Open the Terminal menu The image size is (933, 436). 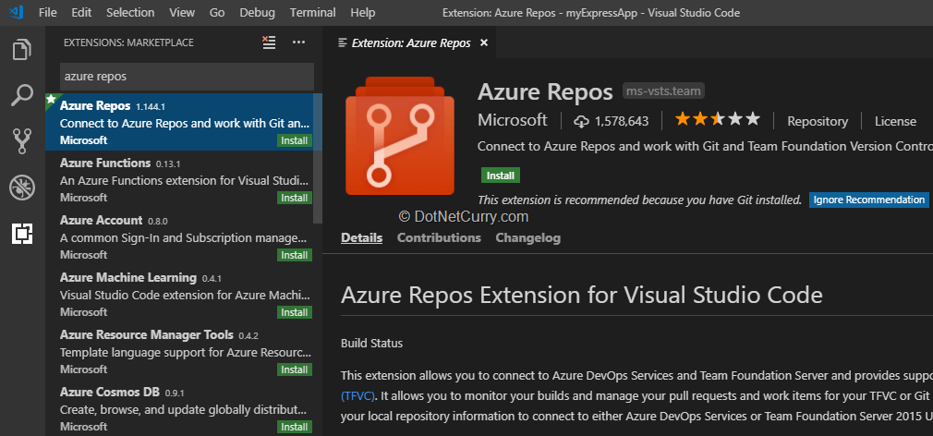312,13
